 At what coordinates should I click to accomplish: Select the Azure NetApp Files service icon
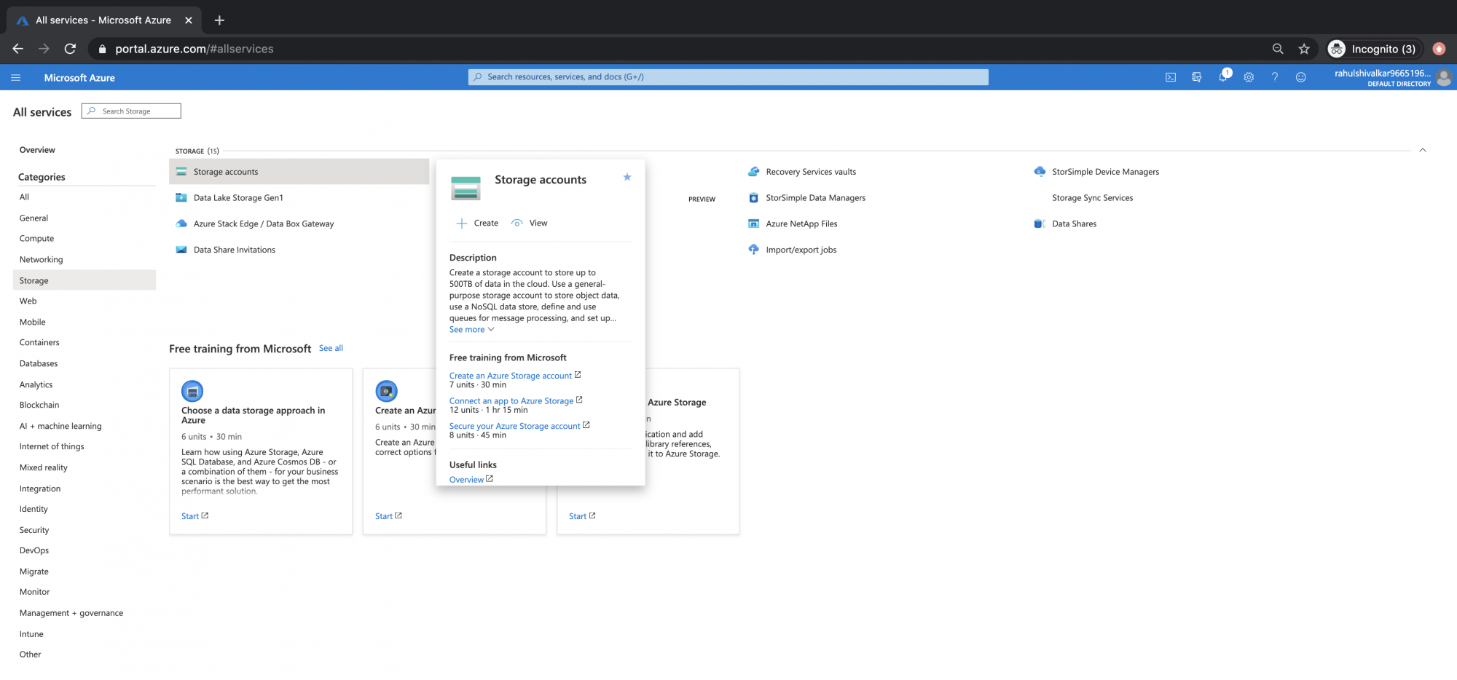click(x=753, y=224)
